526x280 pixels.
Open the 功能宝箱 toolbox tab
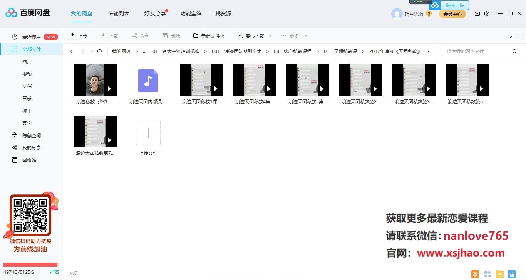(191, 13)
